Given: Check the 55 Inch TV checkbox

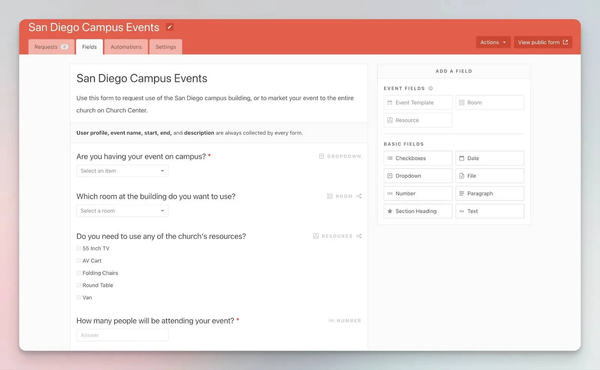Looking at the screenshot, I should 79,248.
